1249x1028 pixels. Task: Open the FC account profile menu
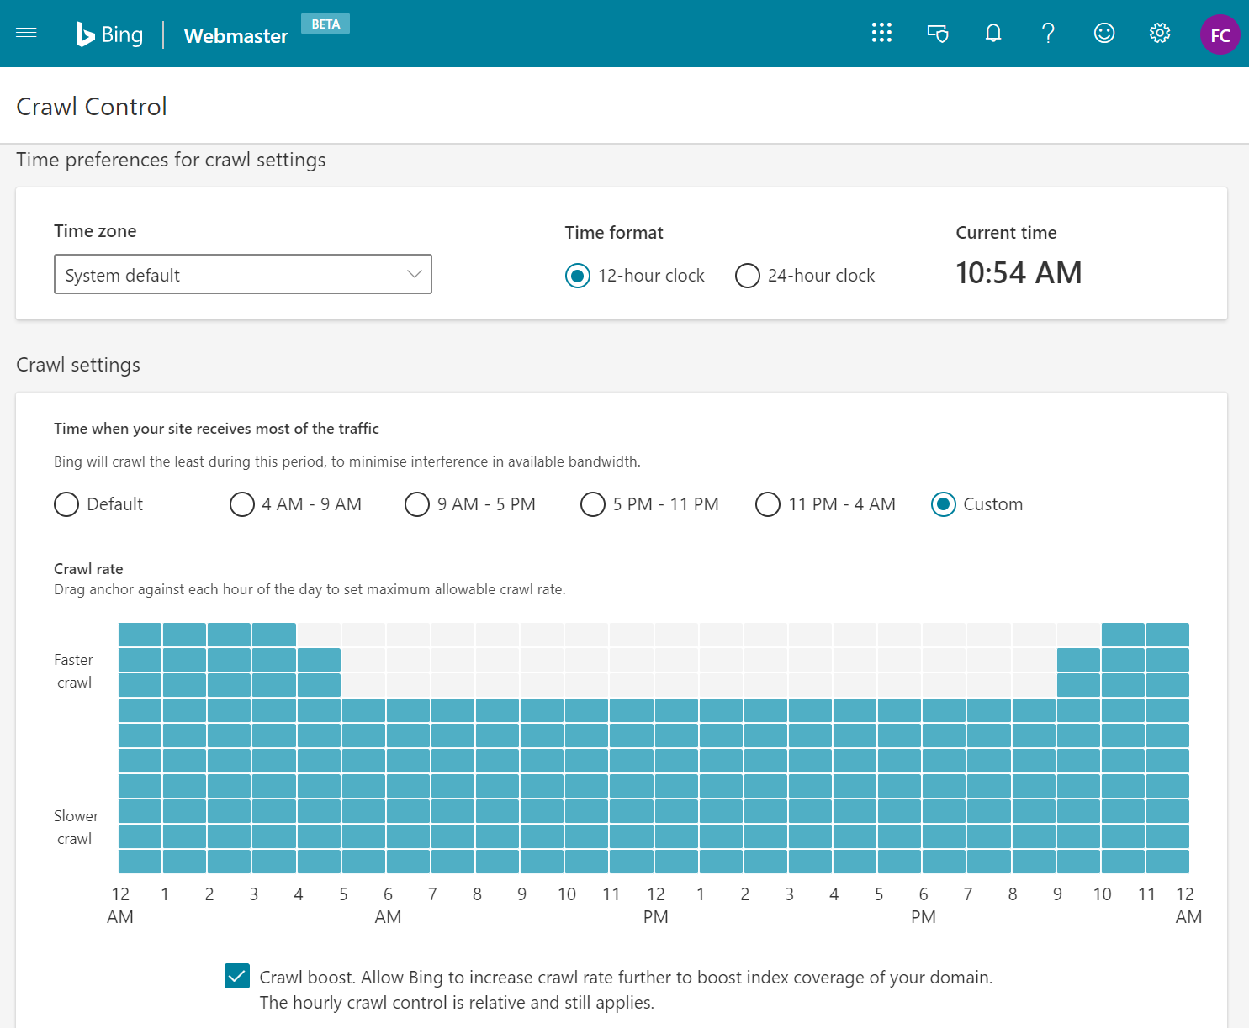1220,34
